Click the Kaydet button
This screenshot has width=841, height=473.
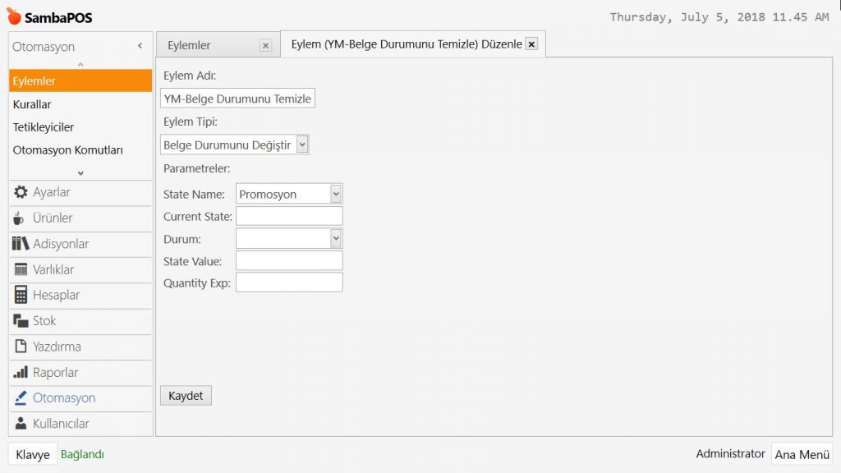tap(186, 395)
